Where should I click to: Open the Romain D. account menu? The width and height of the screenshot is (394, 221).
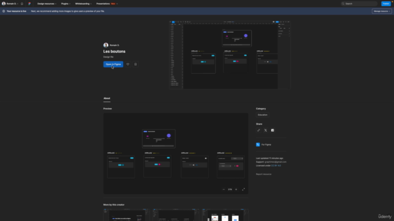(10, 4)
